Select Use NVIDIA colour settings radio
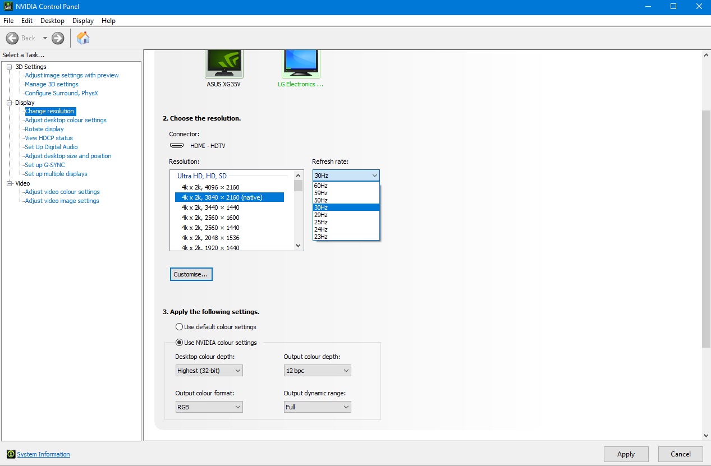This screenshot has width=711, height=466. [x=179, y=343]
